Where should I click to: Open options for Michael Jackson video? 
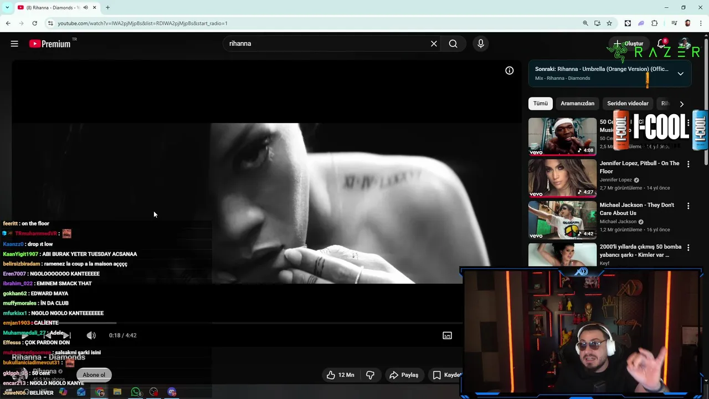tap(688, 206)
